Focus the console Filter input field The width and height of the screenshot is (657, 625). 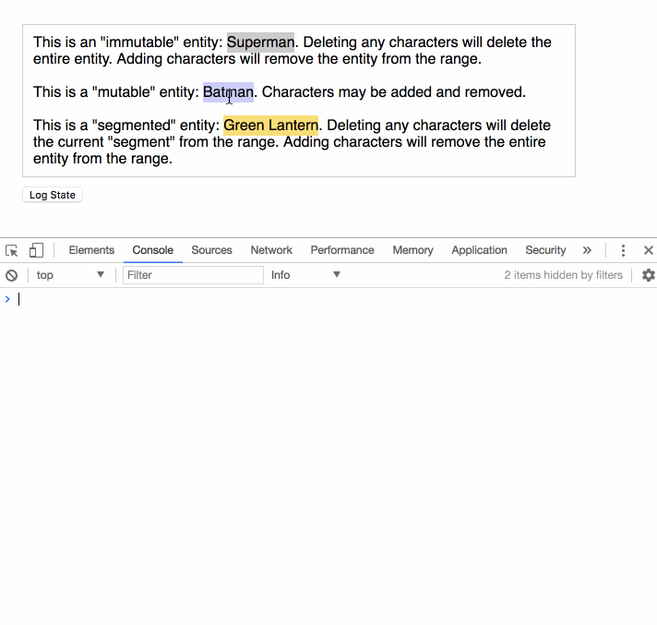pos(193,275)
